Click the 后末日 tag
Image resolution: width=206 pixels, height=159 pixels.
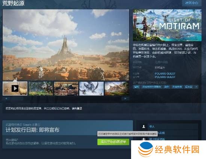[188, 87]
